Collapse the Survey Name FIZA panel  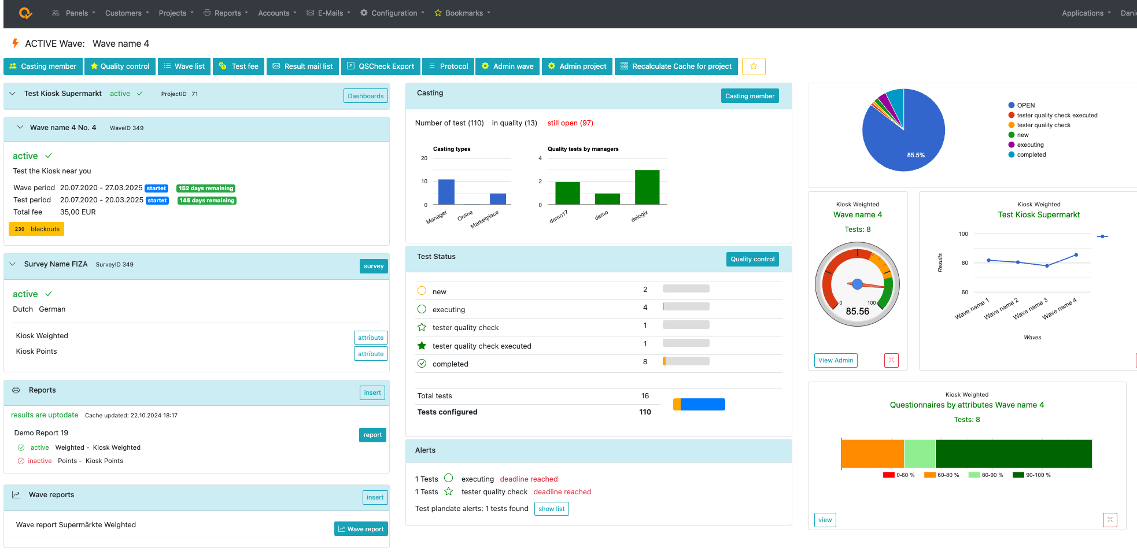(12, 264)
